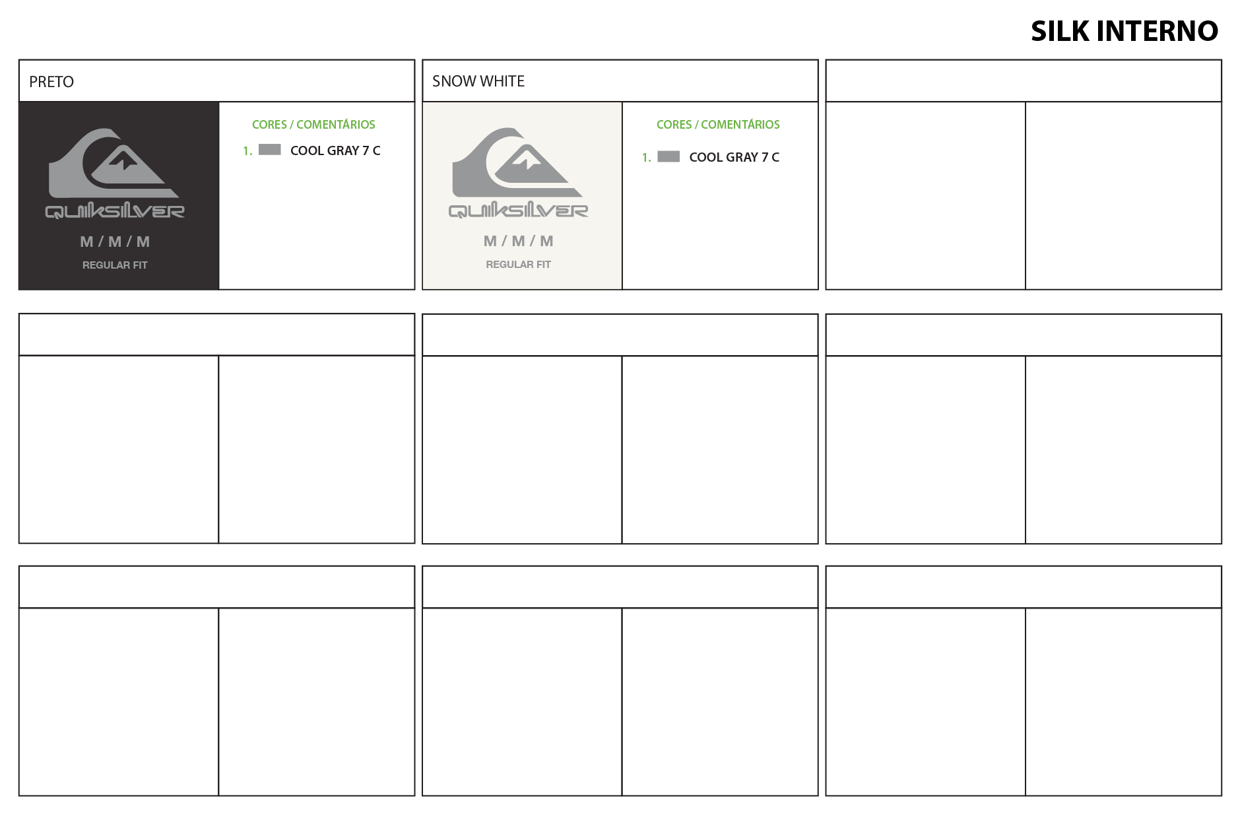Click the M / M / M size text on the black panel
The height and width of the screenshot is (825, 1238).
click(115, 242)
